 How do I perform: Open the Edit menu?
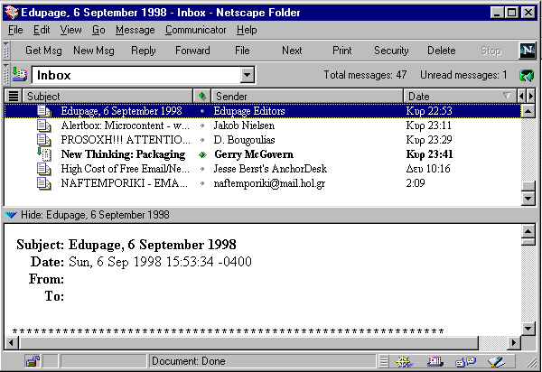pos(42,30)
